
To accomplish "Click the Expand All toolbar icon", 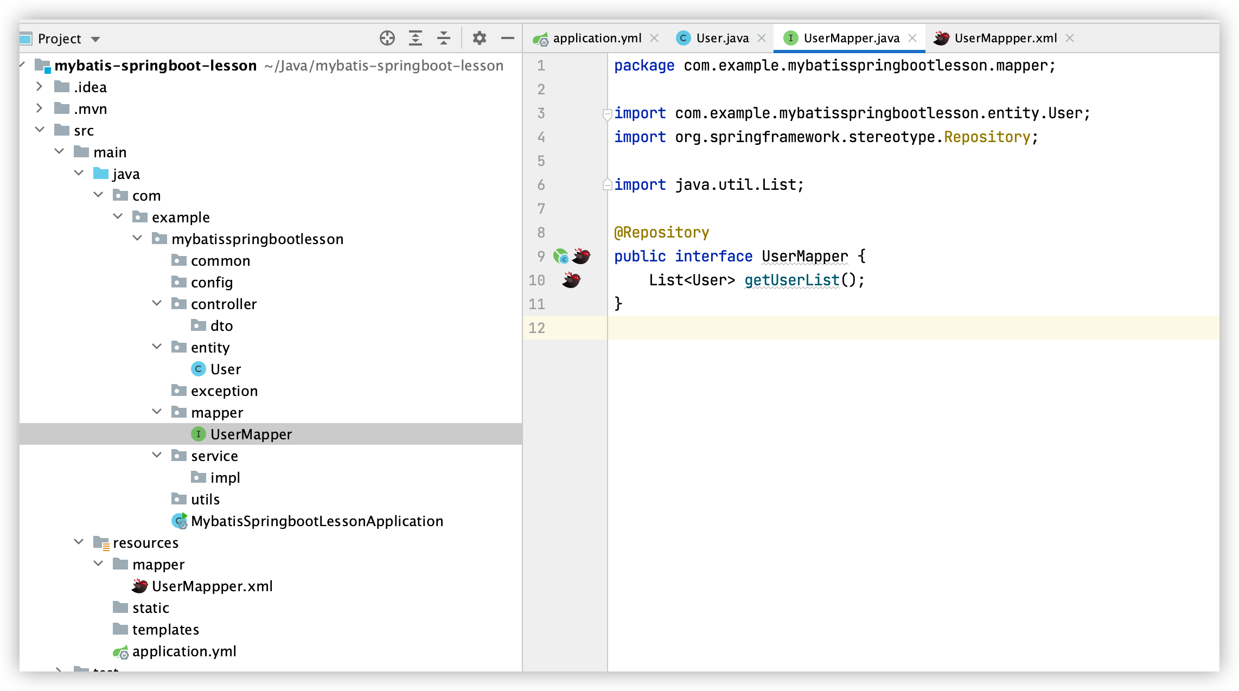I will [x=415, y=38].
